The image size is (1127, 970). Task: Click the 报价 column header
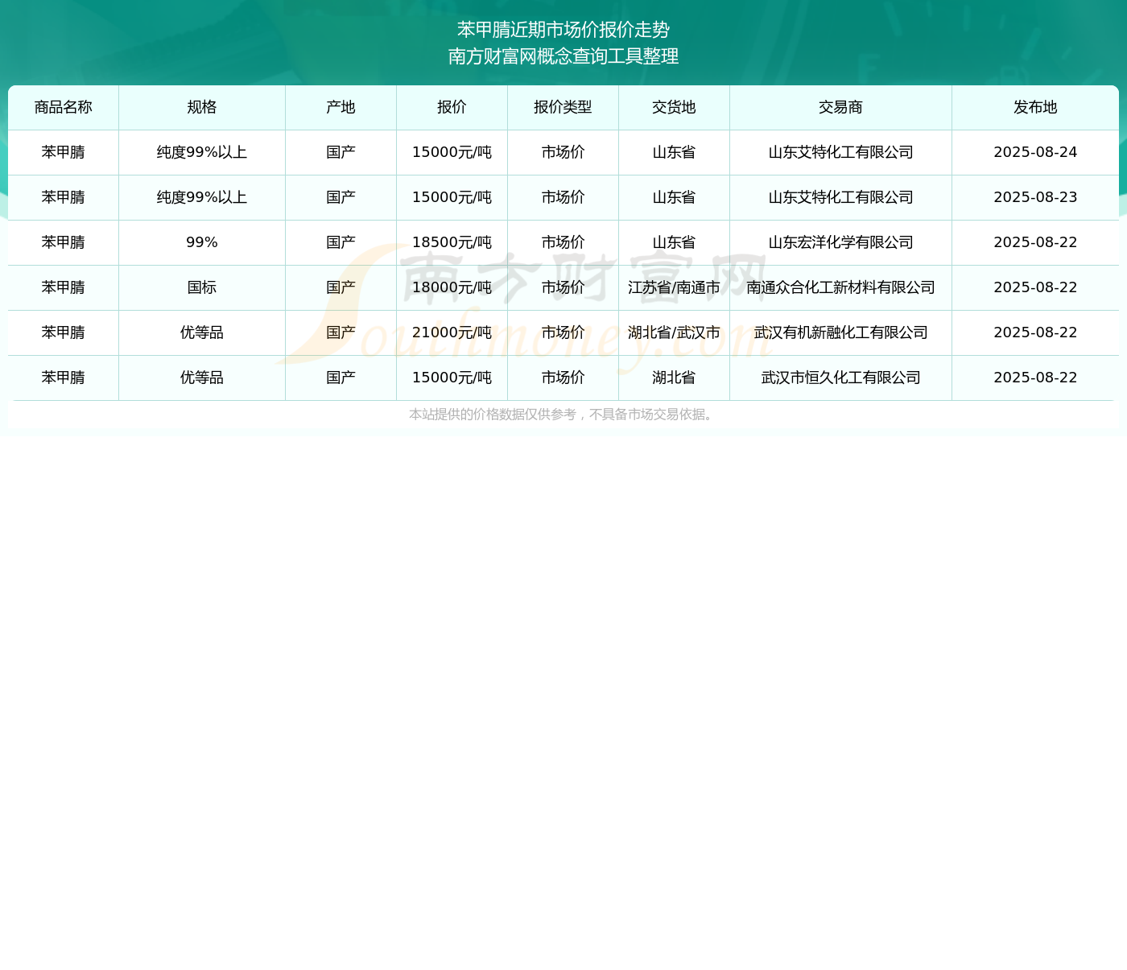[452, 107]
